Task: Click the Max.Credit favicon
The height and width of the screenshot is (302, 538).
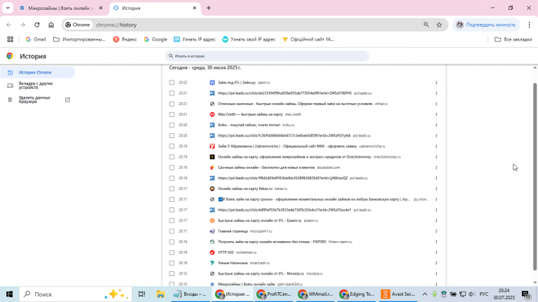Action: 212,114
